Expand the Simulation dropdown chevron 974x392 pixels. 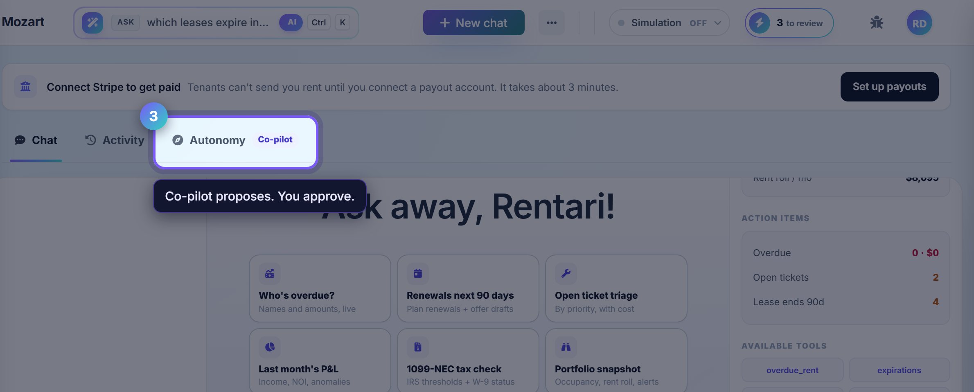(x=717, y=23)
